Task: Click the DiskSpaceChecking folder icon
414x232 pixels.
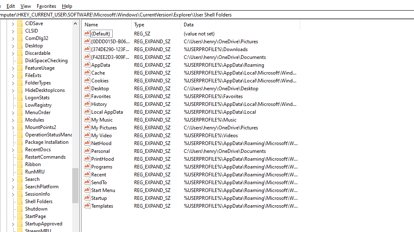Action: (20, 61)
